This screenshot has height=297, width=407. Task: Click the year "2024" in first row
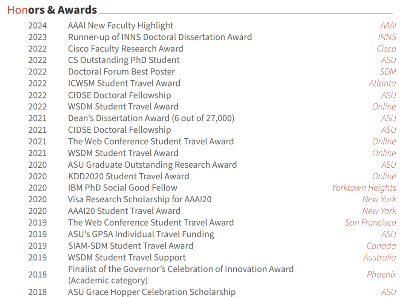[38, 26]
